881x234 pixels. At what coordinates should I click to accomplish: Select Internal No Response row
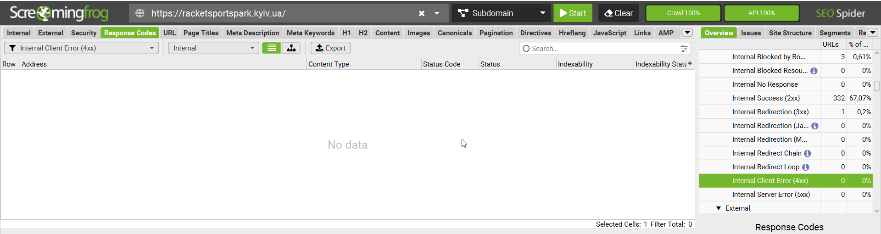785,84
